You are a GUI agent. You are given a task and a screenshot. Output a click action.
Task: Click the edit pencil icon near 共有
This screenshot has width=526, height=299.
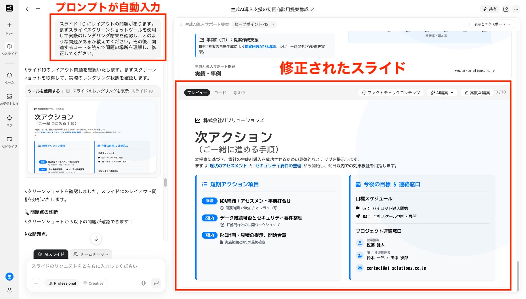pyautogui.click(x=506, y=9)
